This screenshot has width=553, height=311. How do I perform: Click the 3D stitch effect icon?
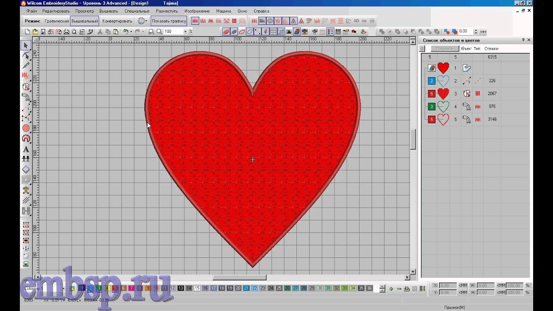pyautogui.click(x=356, y=21)
